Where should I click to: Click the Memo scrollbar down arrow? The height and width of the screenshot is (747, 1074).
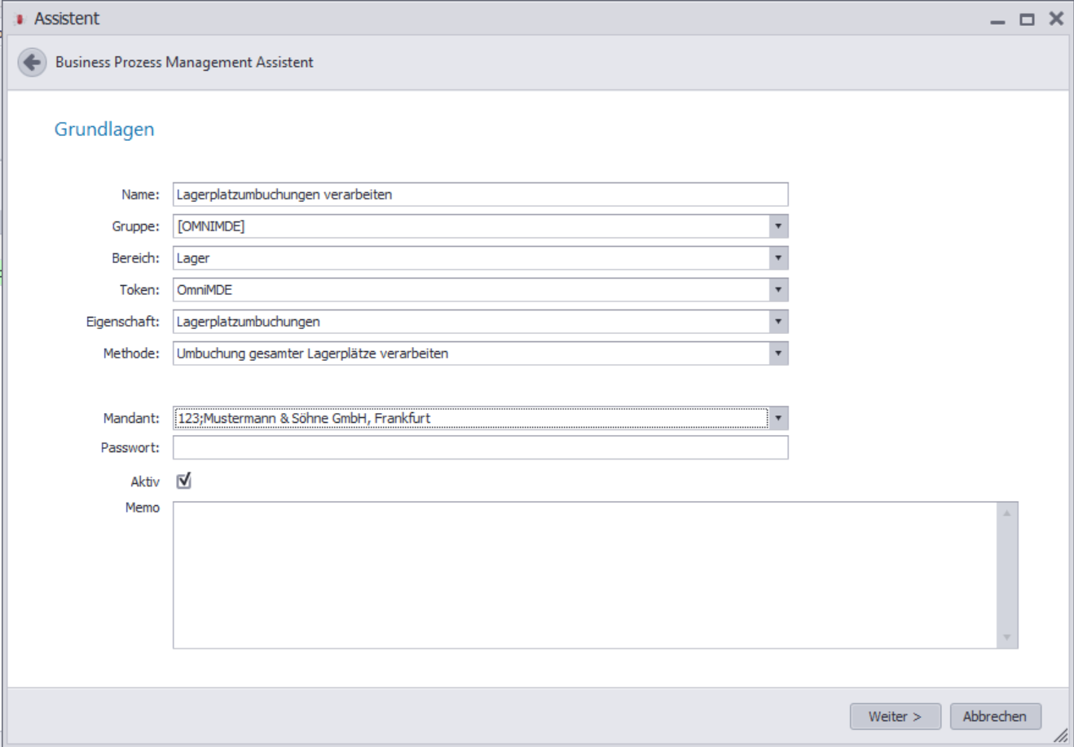pyautogui.click(x=1007, y=638)
